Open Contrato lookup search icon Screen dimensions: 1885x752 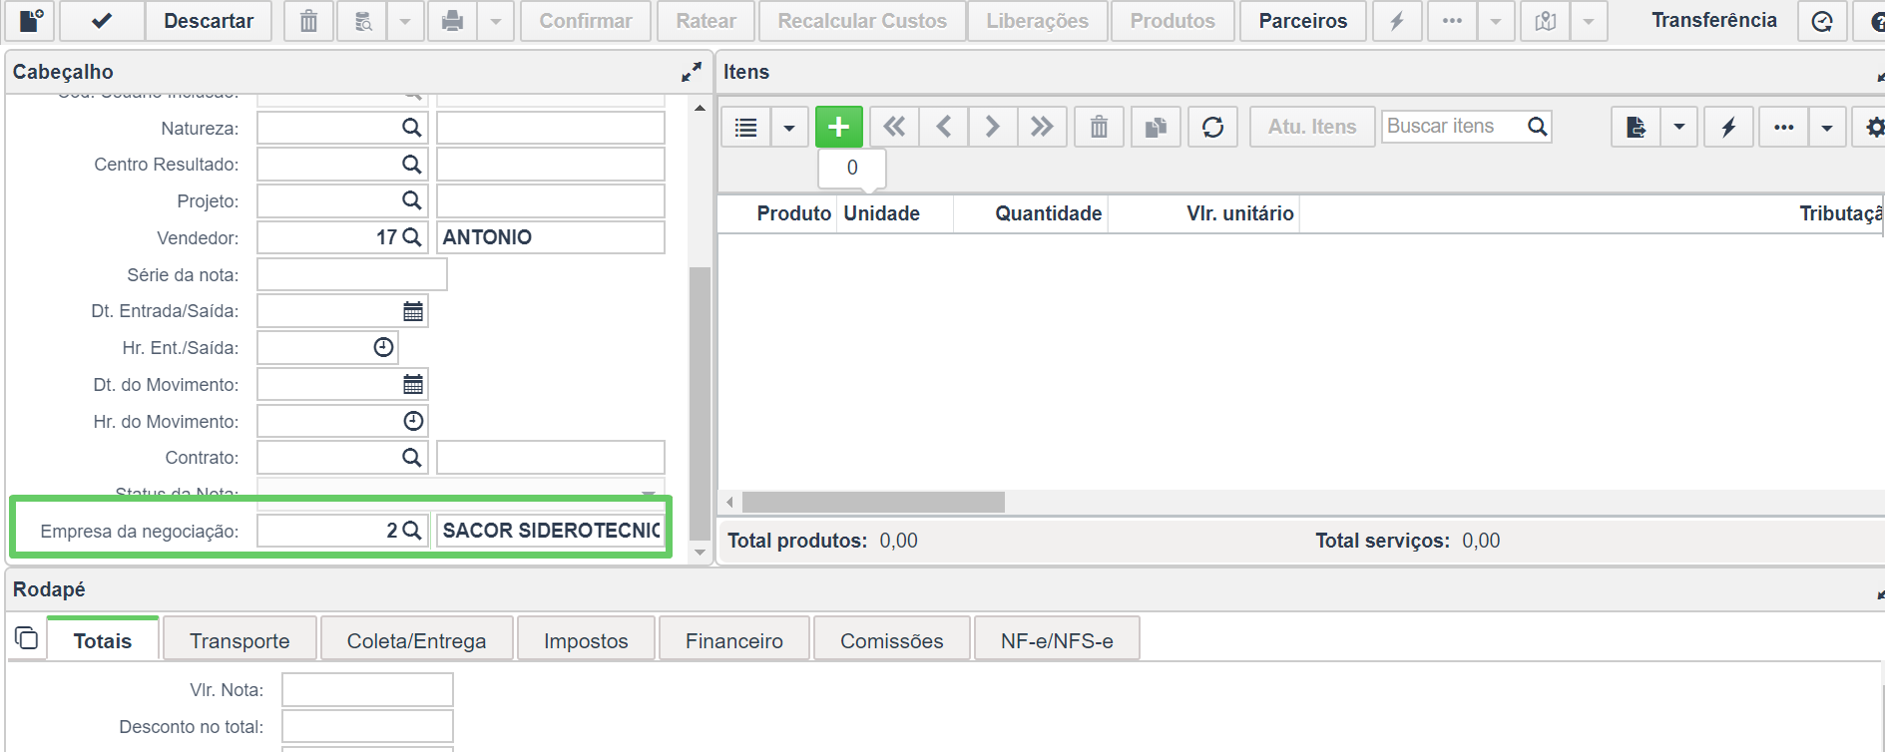pos(411,458)
